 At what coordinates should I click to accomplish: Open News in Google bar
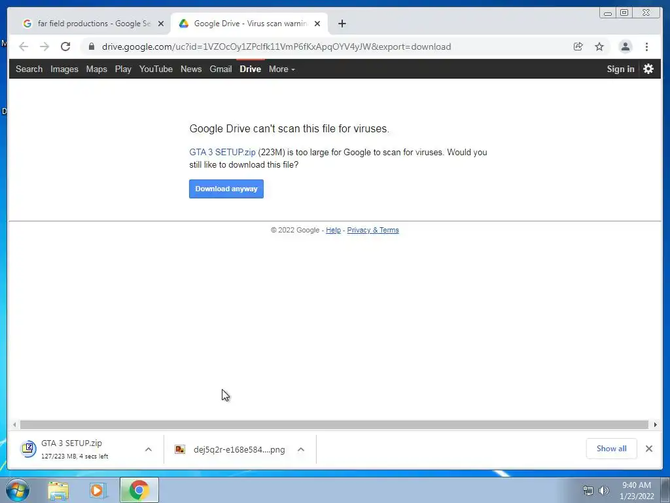tap(191, 69)
